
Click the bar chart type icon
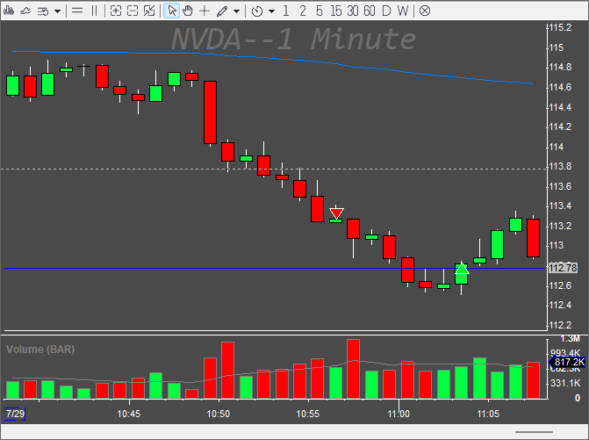(8, 11)
